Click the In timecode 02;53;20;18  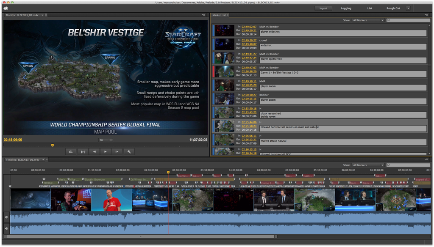click(x=249, y=109)
